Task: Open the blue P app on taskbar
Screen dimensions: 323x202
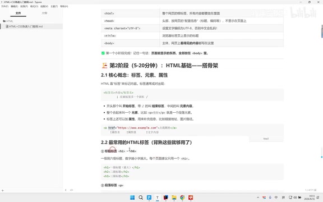Action: point(149,198)
